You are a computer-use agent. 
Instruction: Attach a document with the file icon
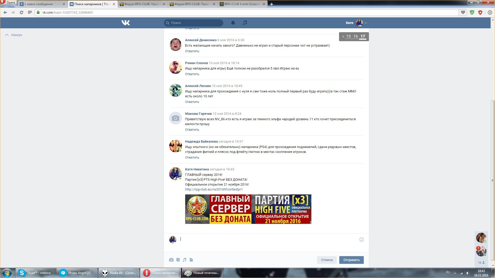coord(191,260)
